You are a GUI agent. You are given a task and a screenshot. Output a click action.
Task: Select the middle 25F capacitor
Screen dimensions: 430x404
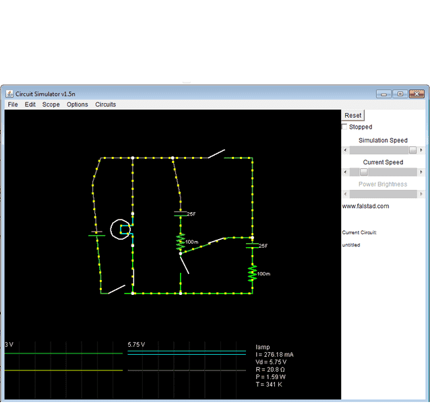pos(181,214)
